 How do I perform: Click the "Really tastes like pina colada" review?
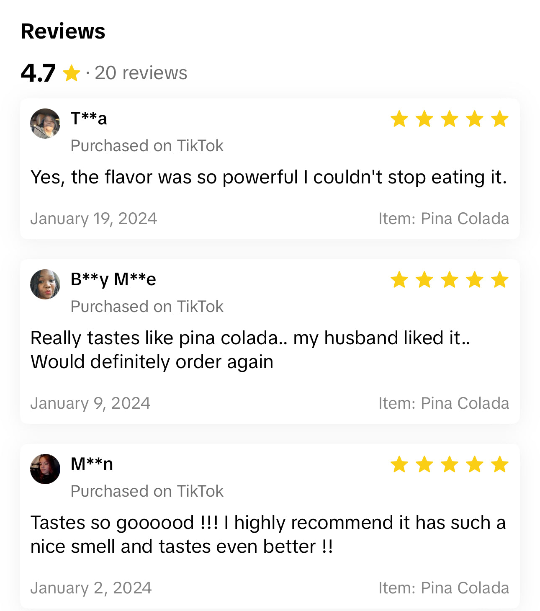250,350
